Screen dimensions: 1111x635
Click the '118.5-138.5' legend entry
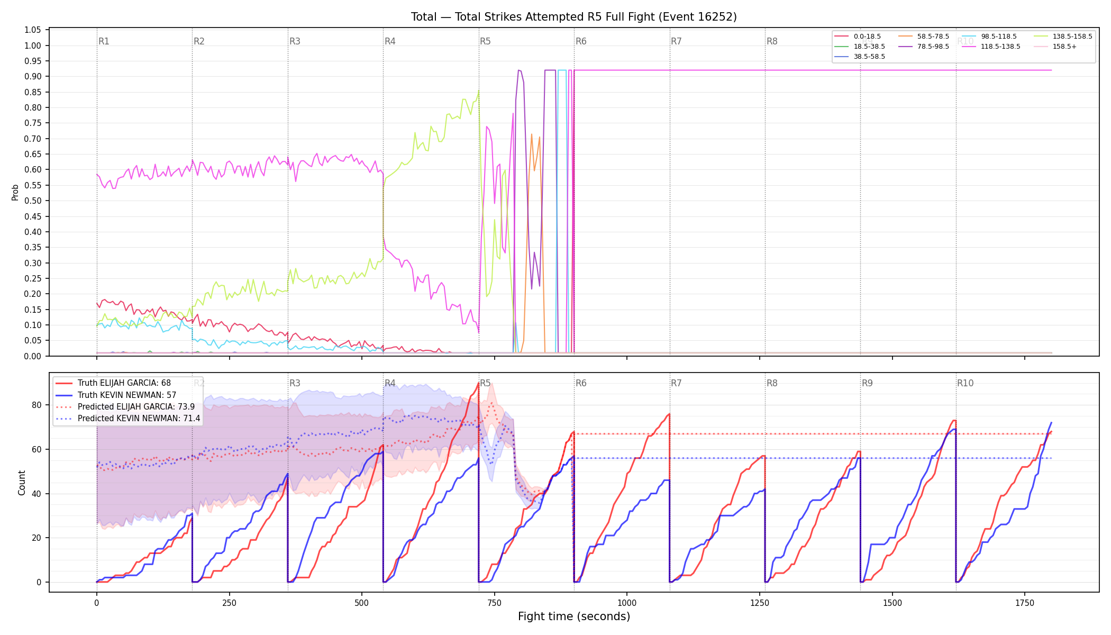tap(991, 47)
